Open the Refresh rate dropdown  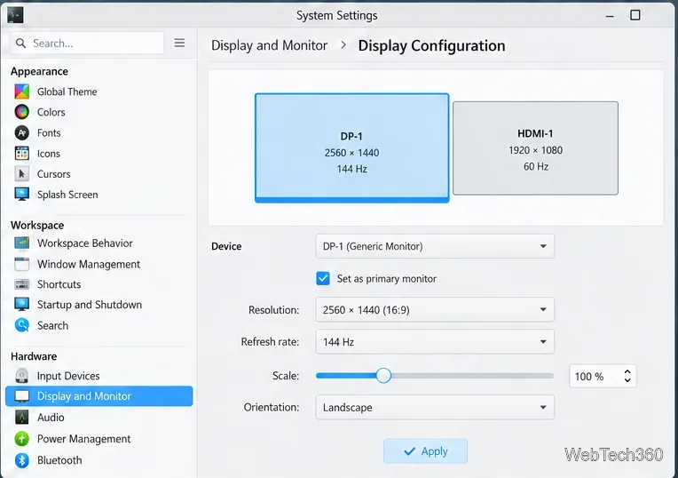pyautogui.click(x=435, y=341)
